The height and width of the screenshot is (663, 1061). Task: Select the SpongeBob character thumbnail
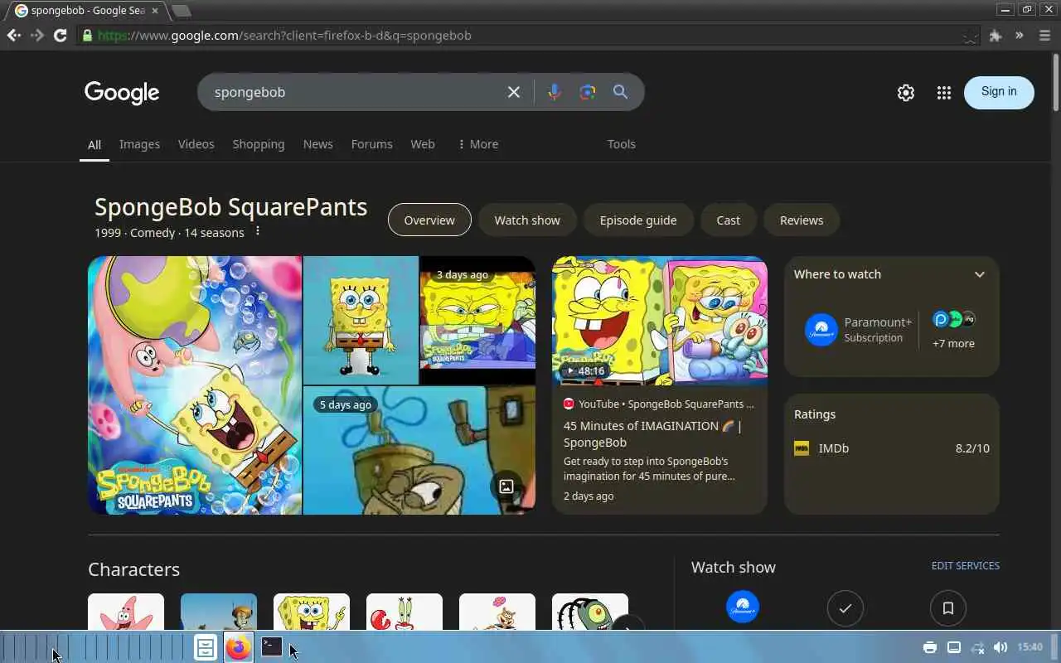tap(312, 612)
